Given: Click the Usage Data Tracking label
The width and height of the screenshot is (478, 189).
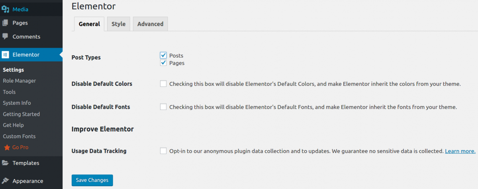Looking at the screenshot, I should click(x=99, y=151).
